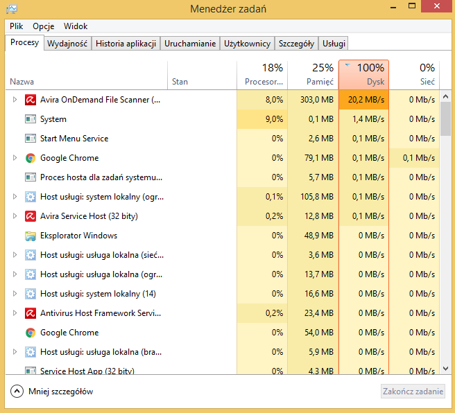Expand the Avira Service Host (32 bity) row
Viewport: 455px width, 413px height.
[x=15, y=216]
